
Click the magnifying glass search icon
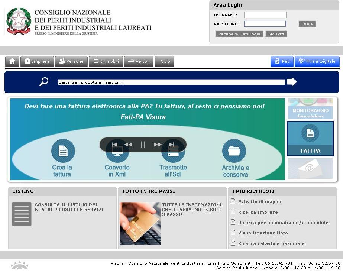click(44, 82)
